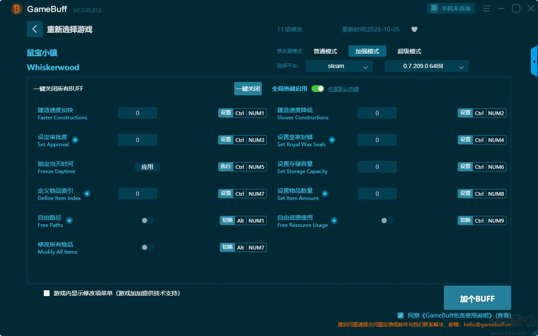Toggle the Modify All Items switch
Viewport: 538px width, 336px height.
(x=148, y=247)
